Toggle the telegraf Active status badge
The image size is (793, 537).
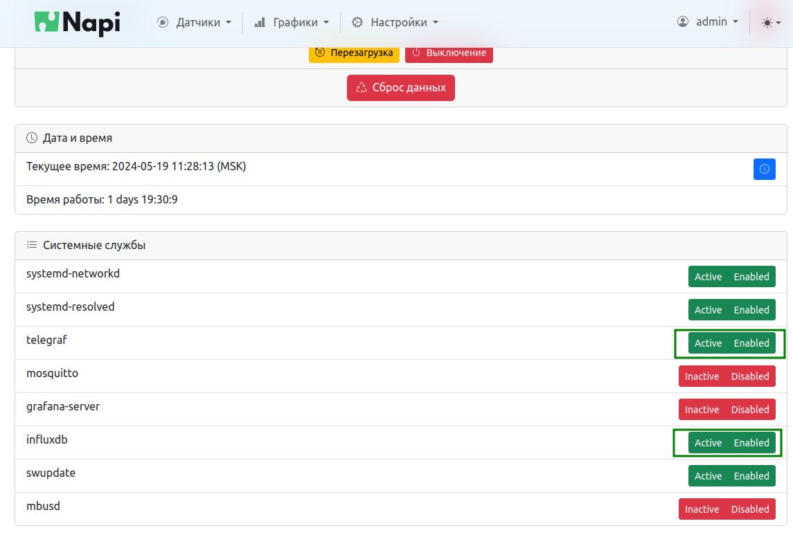(708, 343)
